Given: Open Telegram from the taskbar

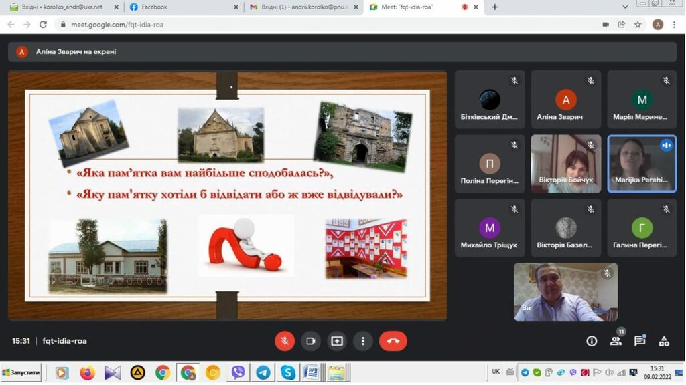Looking at the screenshot, I should (263, 372).
